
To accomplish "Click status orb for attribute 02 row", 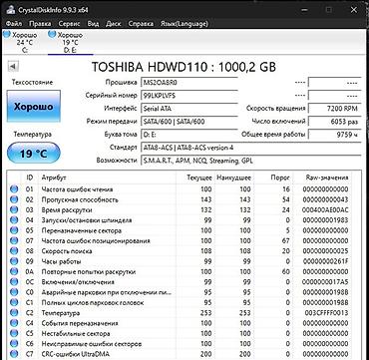I will tap(14, 199).
